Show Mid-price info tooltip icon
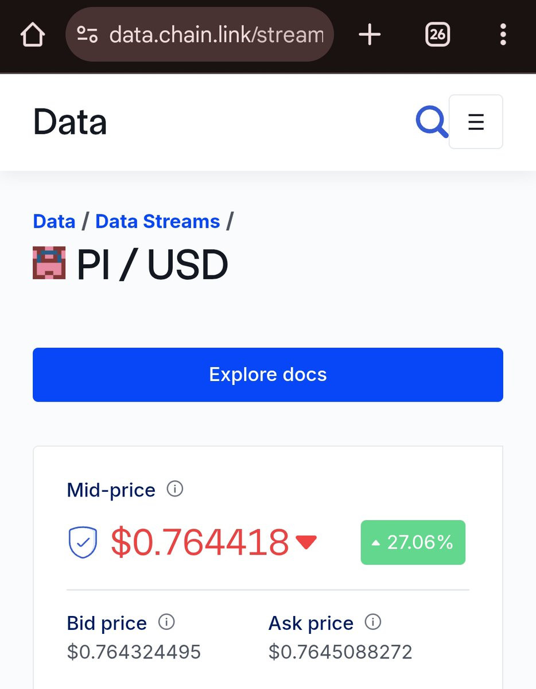Screen dimensions: 536x689 [174, 488]
